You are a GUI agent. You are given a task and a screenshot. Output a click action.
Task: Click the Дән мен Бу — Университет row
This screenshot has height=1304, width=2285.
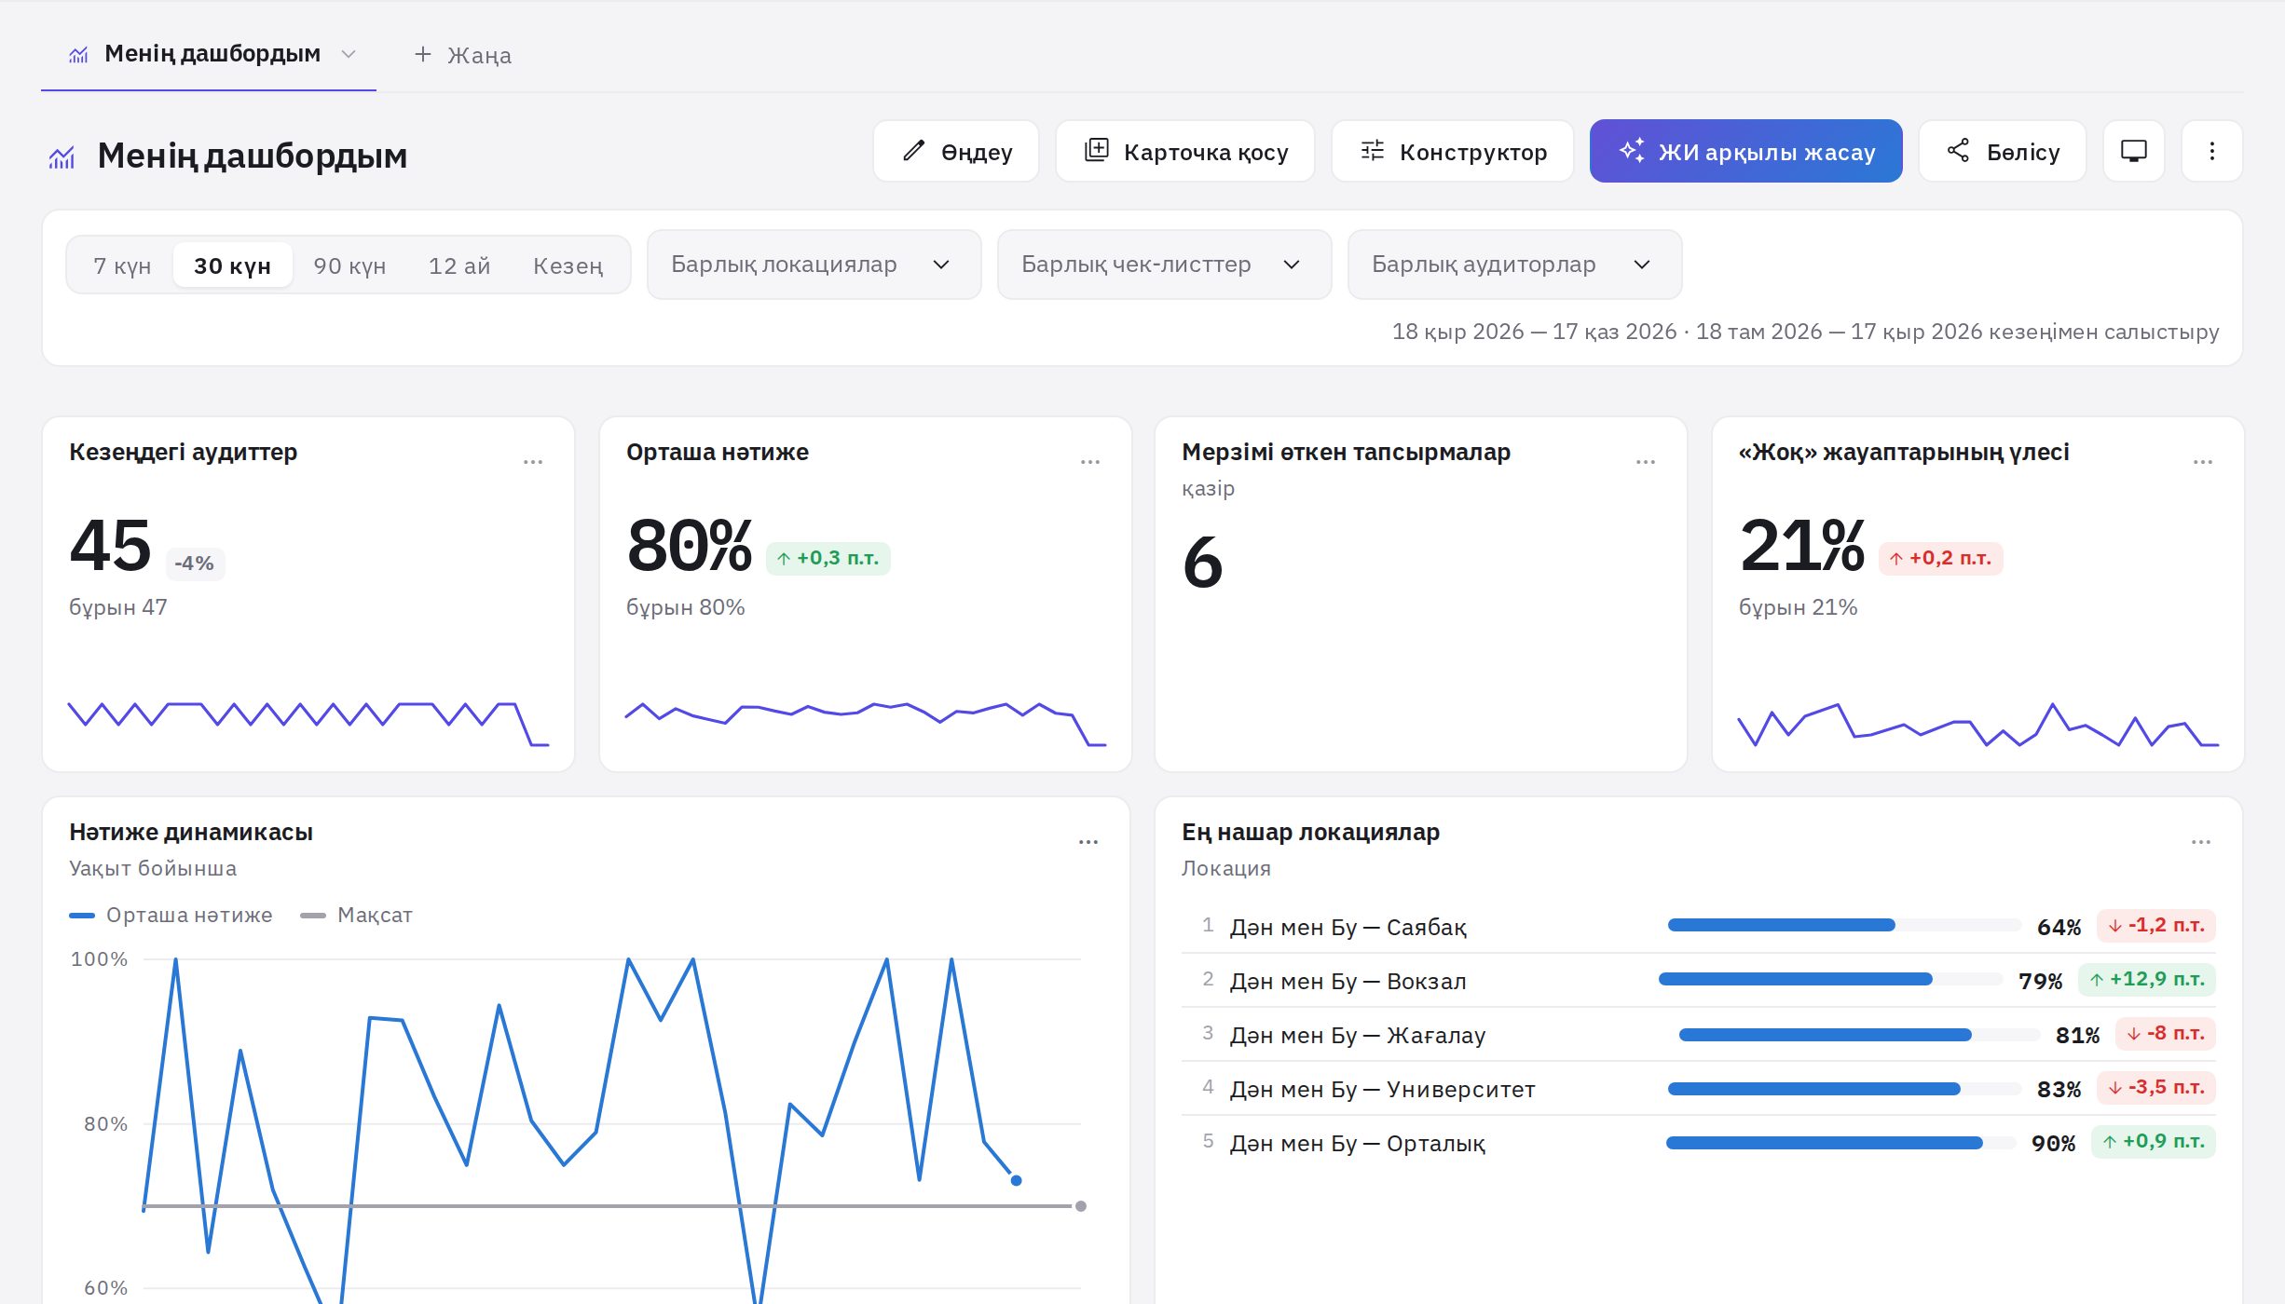tap(1699, 1089)
